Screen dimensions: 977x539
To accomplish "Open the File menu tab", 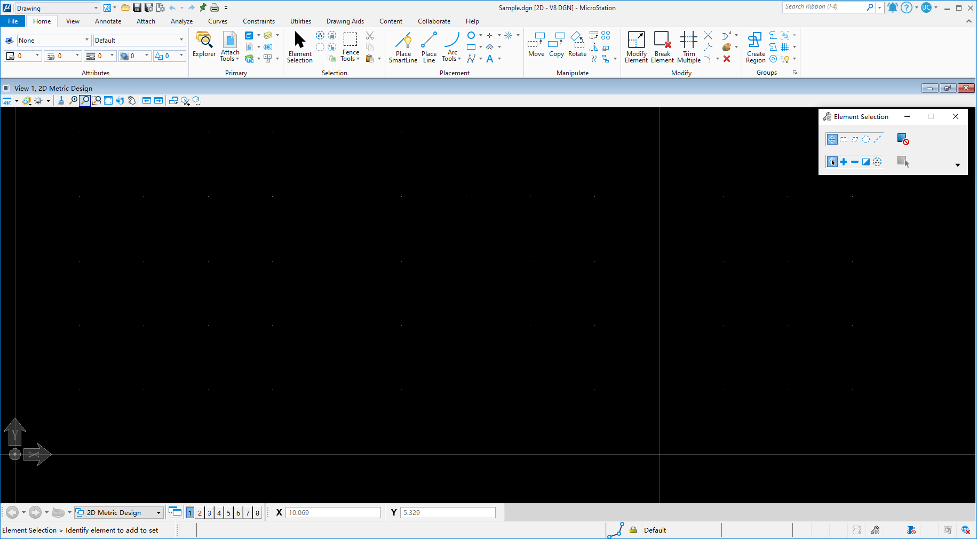I will tap(13, 21).
